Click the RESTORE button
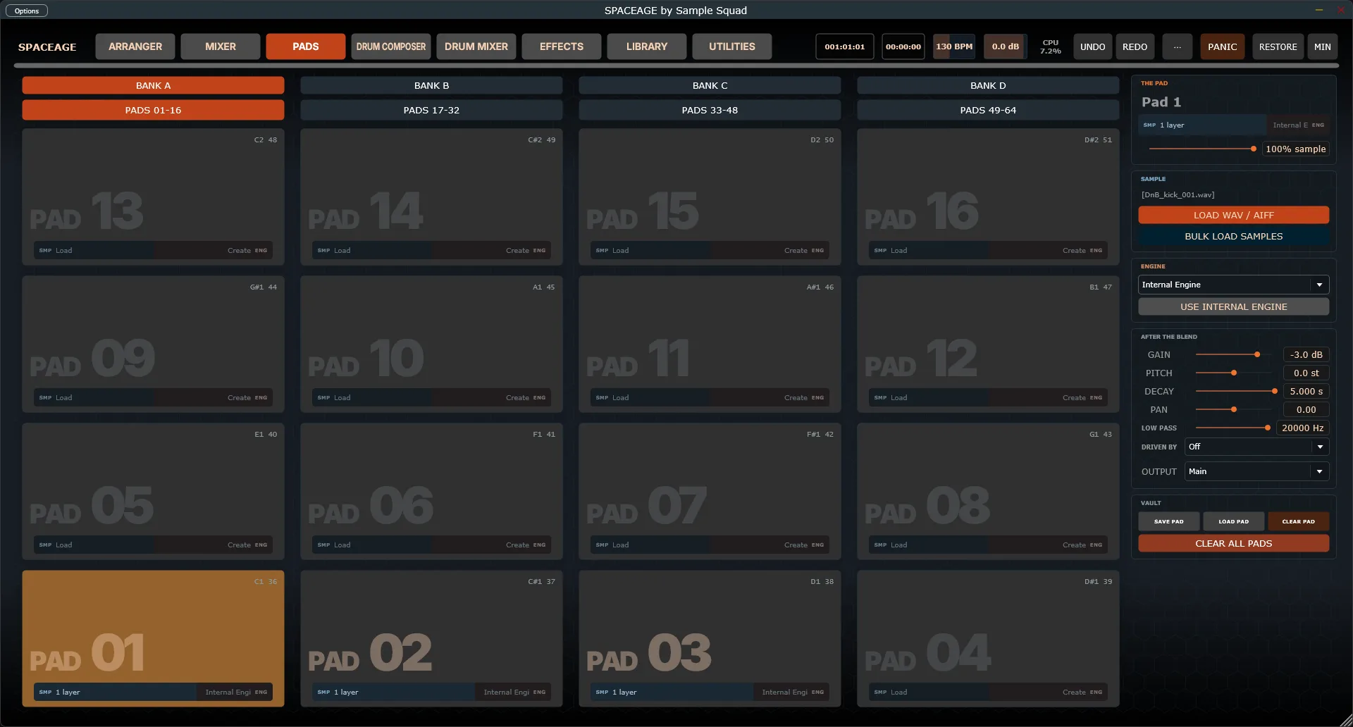The width and height of the screenshot is (1353, 727). (x=1278, y=46)
